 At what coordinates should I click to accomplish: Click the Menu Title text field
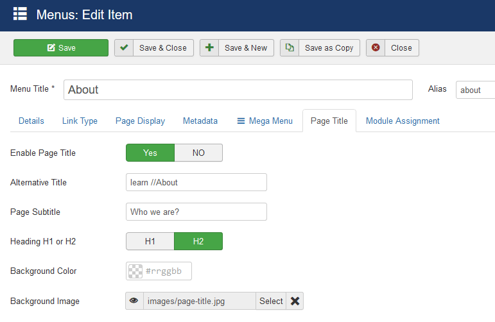pos(238,90)
